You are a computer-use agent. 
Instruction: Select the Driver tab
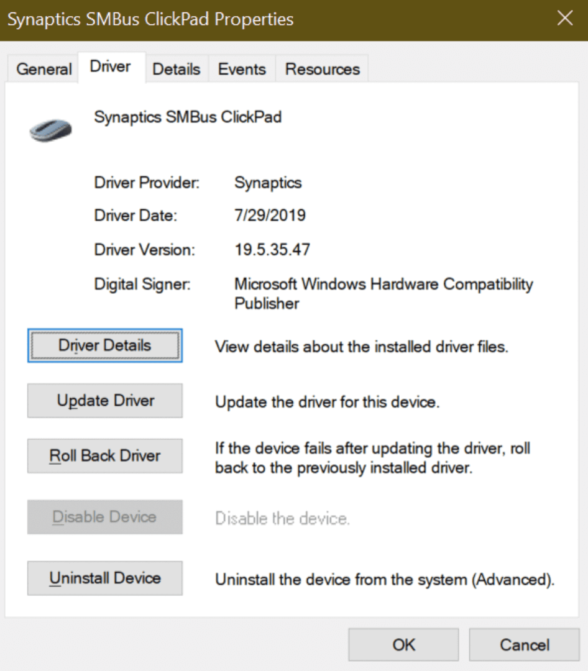111,67
